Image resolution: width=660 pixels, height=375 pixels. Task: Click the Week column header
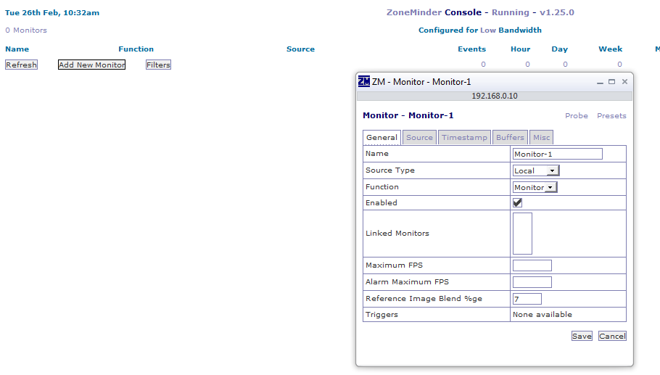pyautogui.click(x=611, y=49)
